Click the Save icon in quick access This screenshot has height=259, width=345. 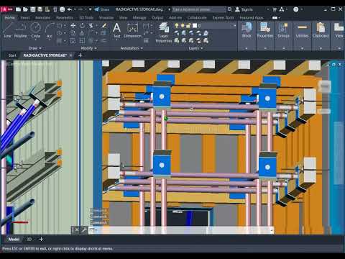(x=33, y=9)
